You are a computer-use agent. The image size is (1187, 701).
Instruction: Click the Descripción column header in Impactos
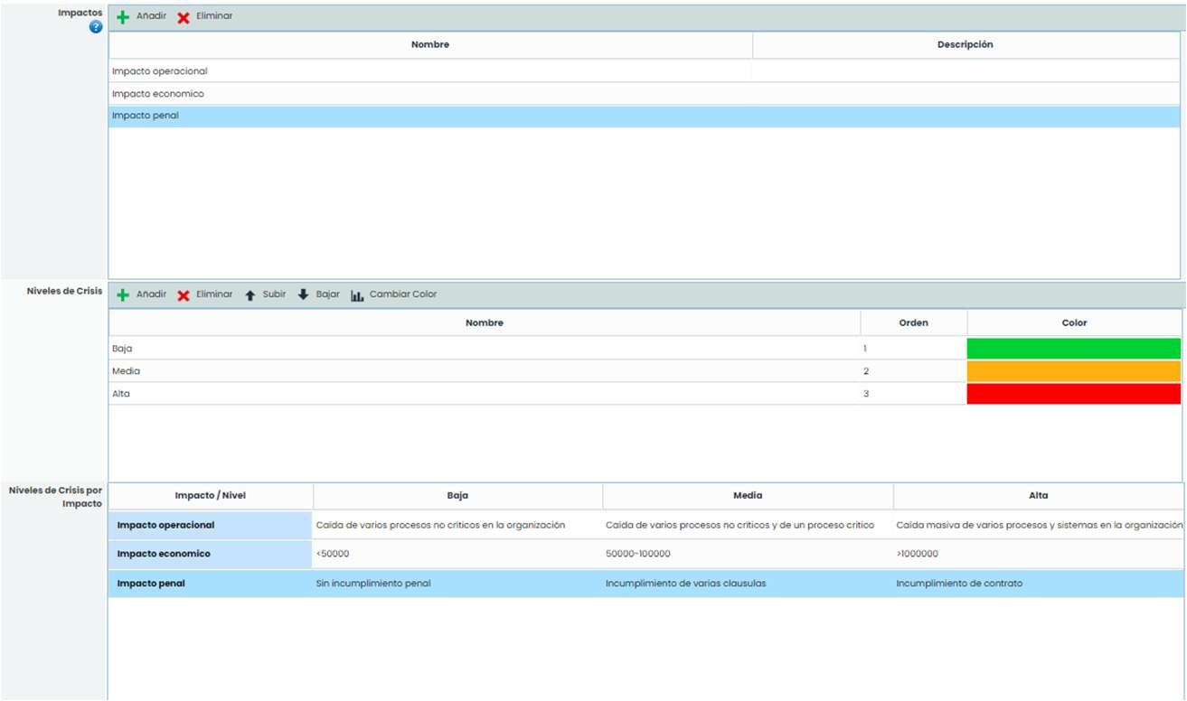point(965,45)
